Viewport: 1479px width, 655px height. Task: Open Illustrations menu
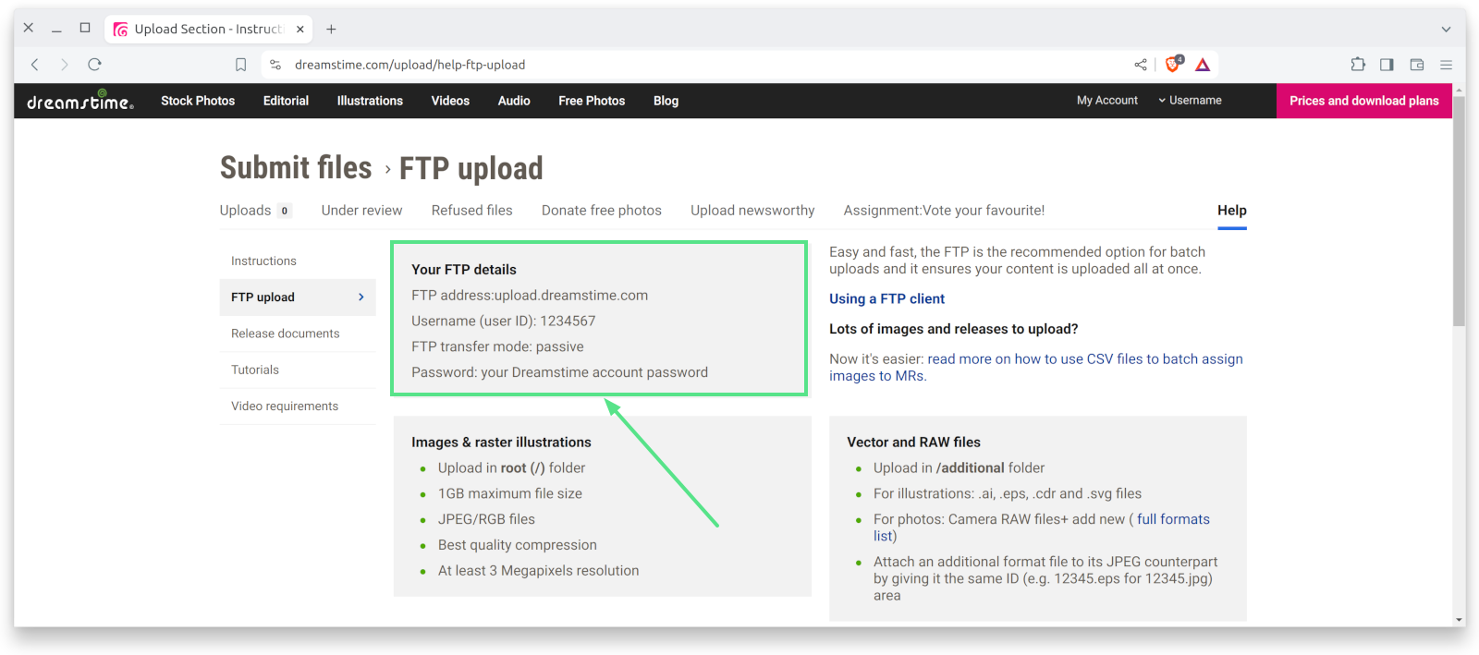[370, 101]
